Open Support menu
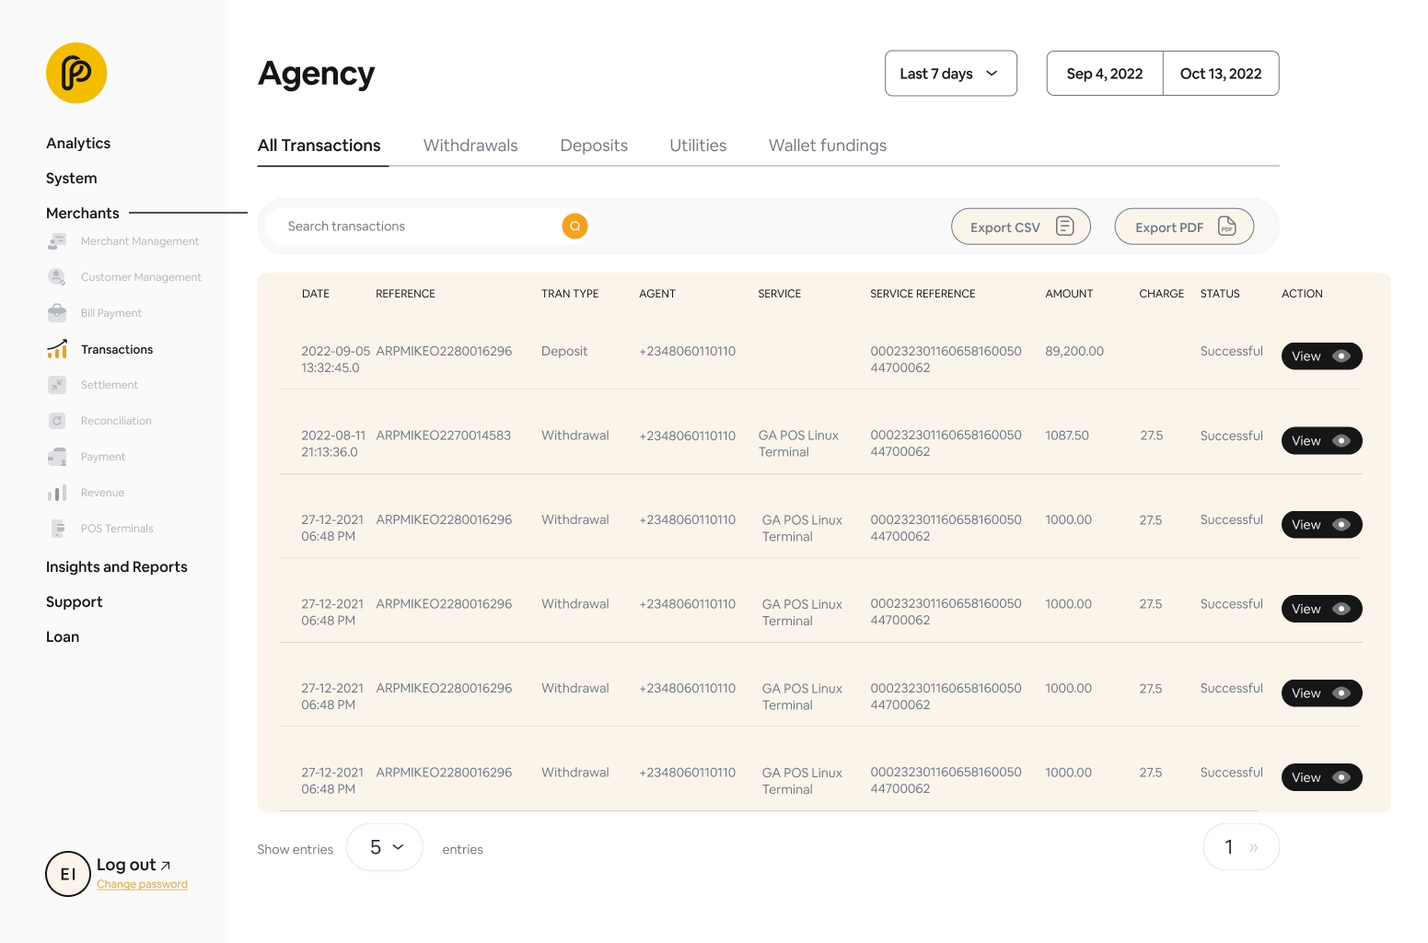This screenshot has height=943, width=1428. tap(75, 602)
